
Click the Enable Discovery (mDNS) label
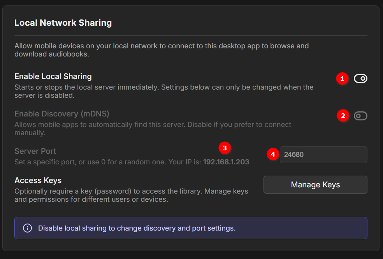coord(62,114)
